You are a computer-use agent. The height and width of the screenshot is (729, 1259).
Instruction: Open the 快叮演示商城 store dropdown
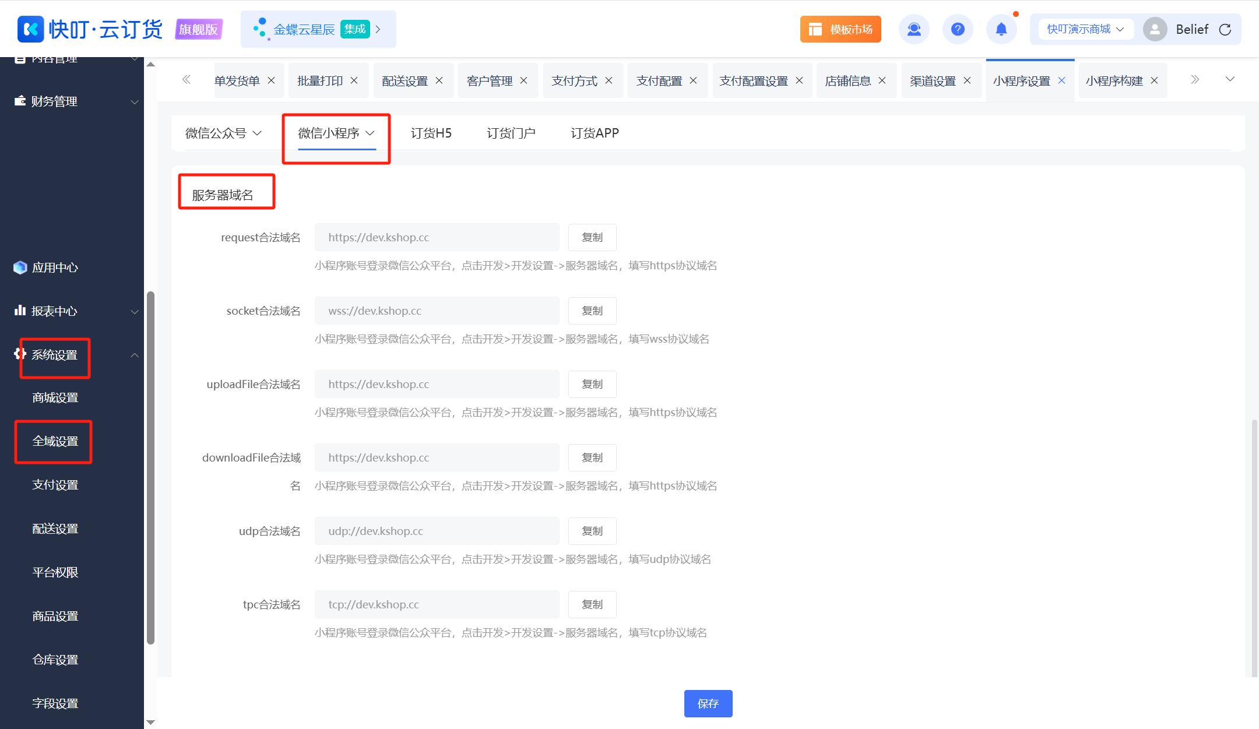pos(1085,29)
